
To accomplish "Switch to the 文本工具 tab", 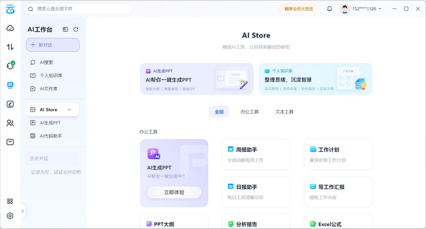I will (284, 111).
